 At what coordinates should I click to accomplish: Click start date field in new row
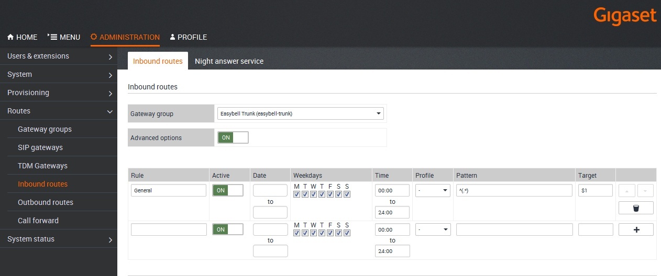[270, 229]
